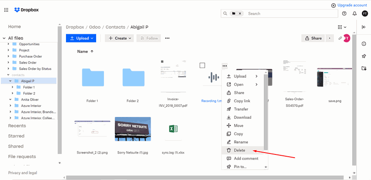Image resolution: width=371 pixels, height=180 pixels.
Task: Open the Upload dropdown button
Action: (81, 38)
